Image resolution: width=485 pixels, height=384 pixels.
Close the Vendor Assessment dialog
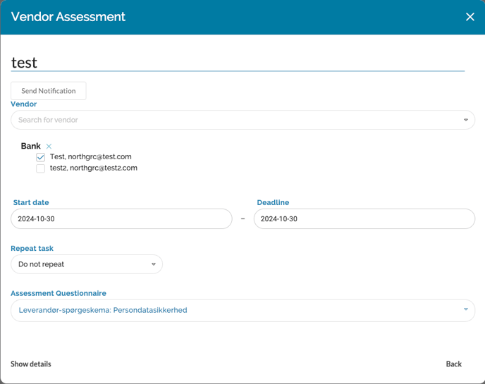[x=470, y=17]
